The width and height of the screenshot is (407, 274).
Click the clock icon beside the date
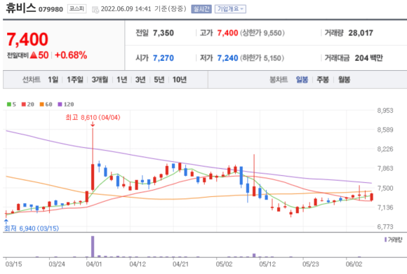(x=95, y=10)
